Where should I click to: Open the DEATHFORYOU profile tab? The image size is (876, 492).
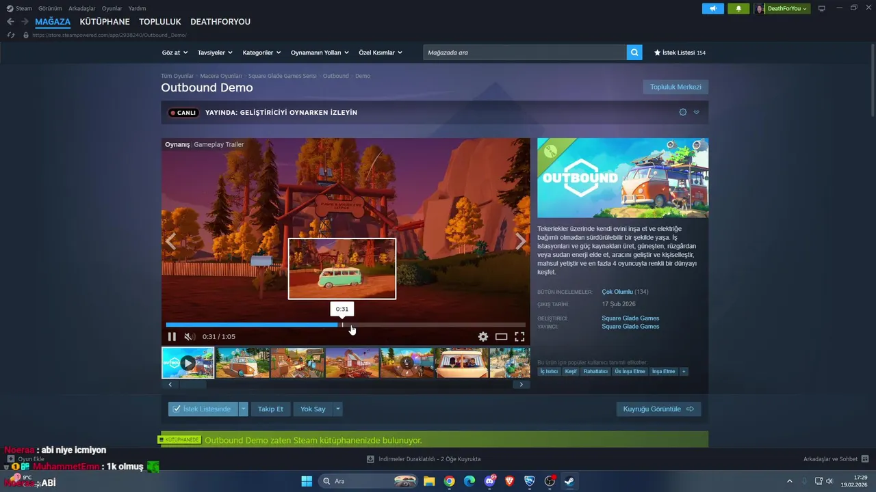tap(220, 22)
